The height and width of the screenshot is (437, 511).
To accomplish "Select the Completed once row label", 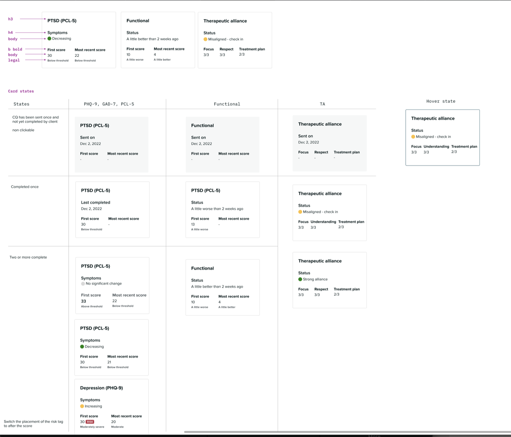I will pos(25,187).
